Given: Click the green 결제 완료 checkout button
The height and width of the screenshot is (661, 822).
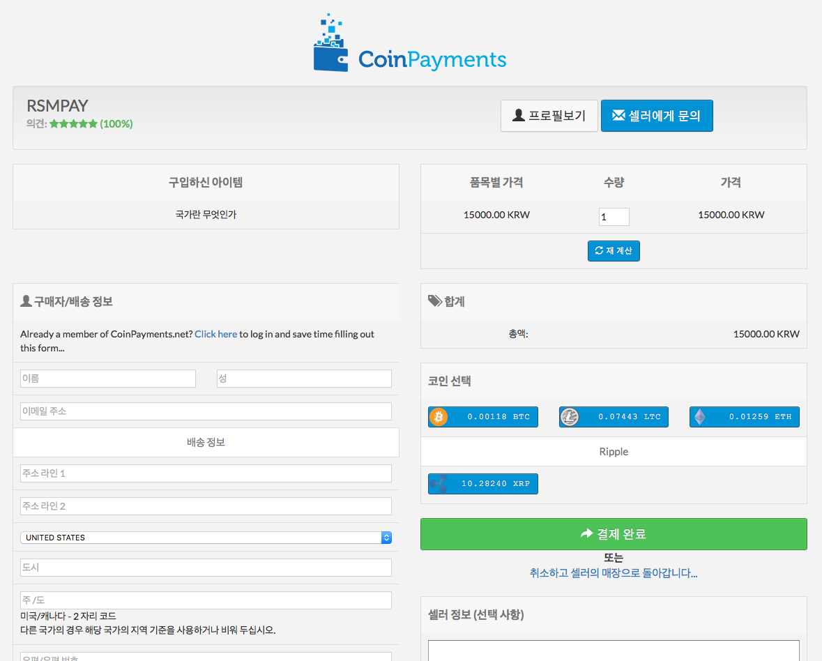Looking at the screenshot, I should point(614,534).
